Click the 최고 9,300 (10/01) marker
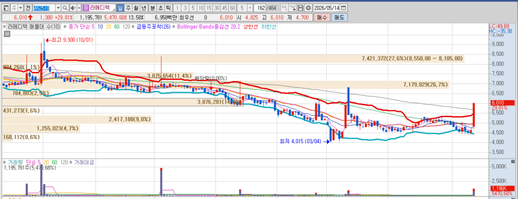518x199 pixels. 69,40
